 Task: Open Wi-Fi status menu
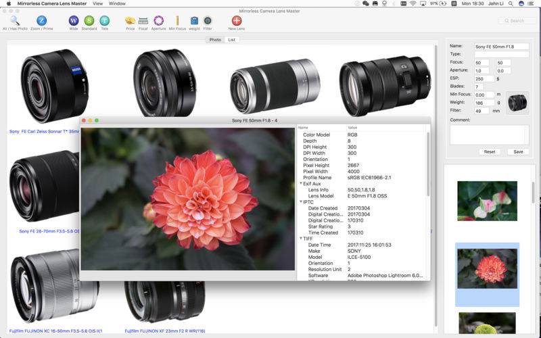(x=413, y=3)
